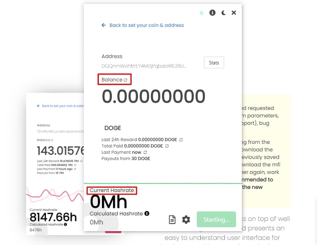Click the Address label
The image size is (317, 245).
click(x=112, y=56)
